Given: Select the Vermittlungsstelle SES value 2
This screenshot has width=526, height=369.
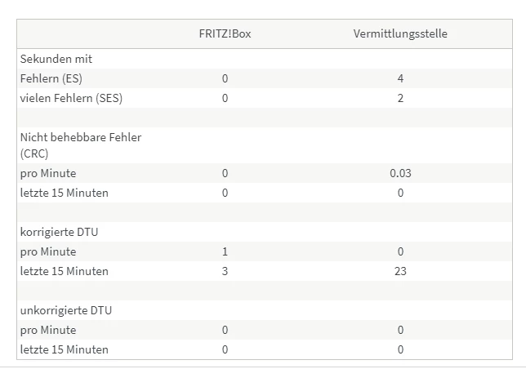Looking at the screenshot, I should coord(400,98).
